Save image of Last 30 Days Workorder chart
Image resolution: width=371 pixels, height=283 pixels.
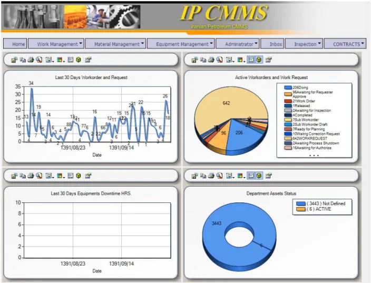14,60
